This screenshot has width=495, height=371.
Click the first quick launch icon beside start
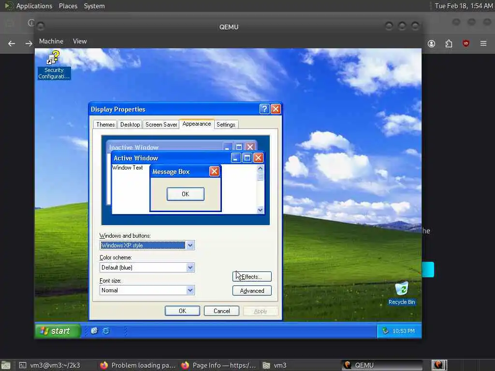coord(94,330)
